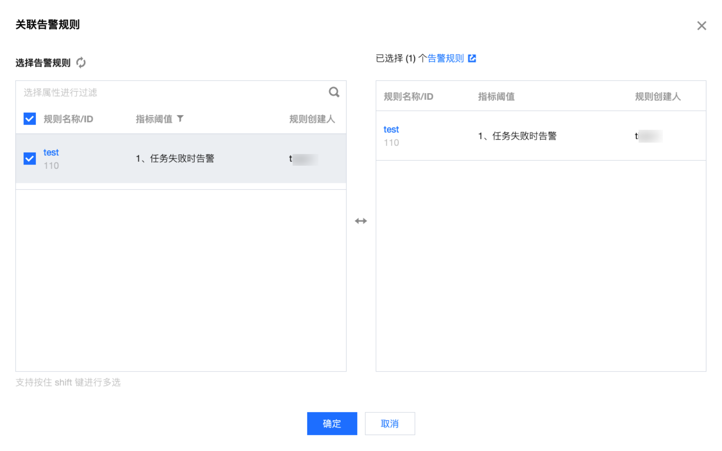Click the 规则名称/ID header in left table
Image resolution: width=722 pixels, height=451 pixels.
coord(68,119)
